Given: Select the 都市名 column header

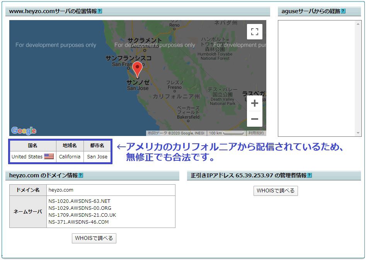Looking at the screenshot, I should point(97,145).
